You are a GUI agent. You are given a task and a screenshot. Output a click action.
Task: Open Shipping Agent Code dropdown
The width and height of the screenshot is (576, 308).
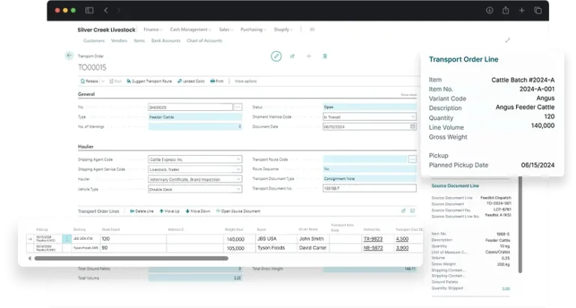(238, 160)
